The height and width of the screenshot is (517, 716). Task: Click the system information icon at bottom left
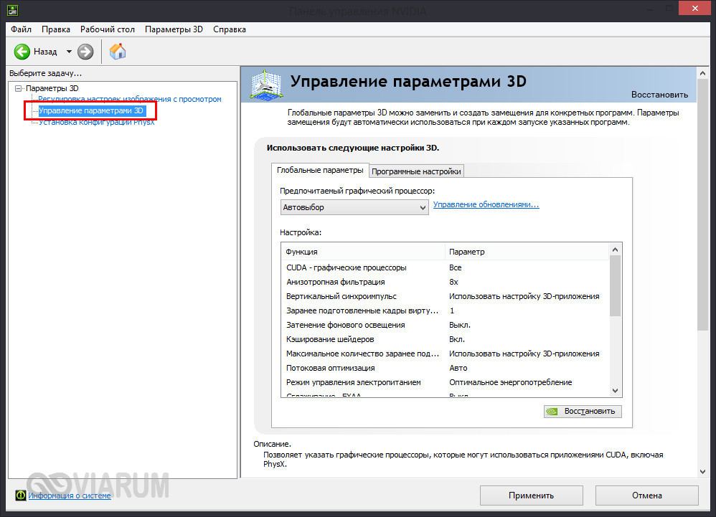click(21, 495)
